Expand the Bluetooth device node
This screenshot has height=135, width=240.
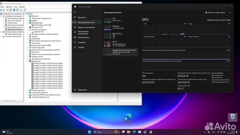coord(28,16)
